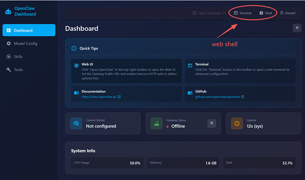Open the Dashboard sidebar item

(29, 30)
